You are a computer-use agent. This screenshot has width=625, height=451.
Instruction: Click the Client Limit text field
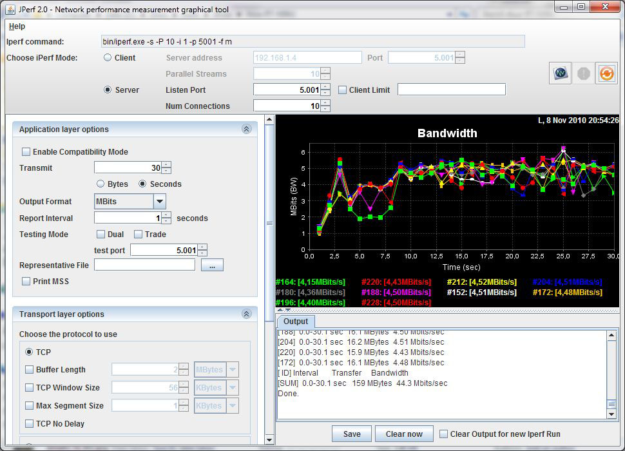[x=451, y=90]
